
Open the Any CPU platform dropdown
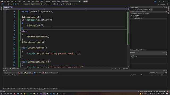(35, 4)
